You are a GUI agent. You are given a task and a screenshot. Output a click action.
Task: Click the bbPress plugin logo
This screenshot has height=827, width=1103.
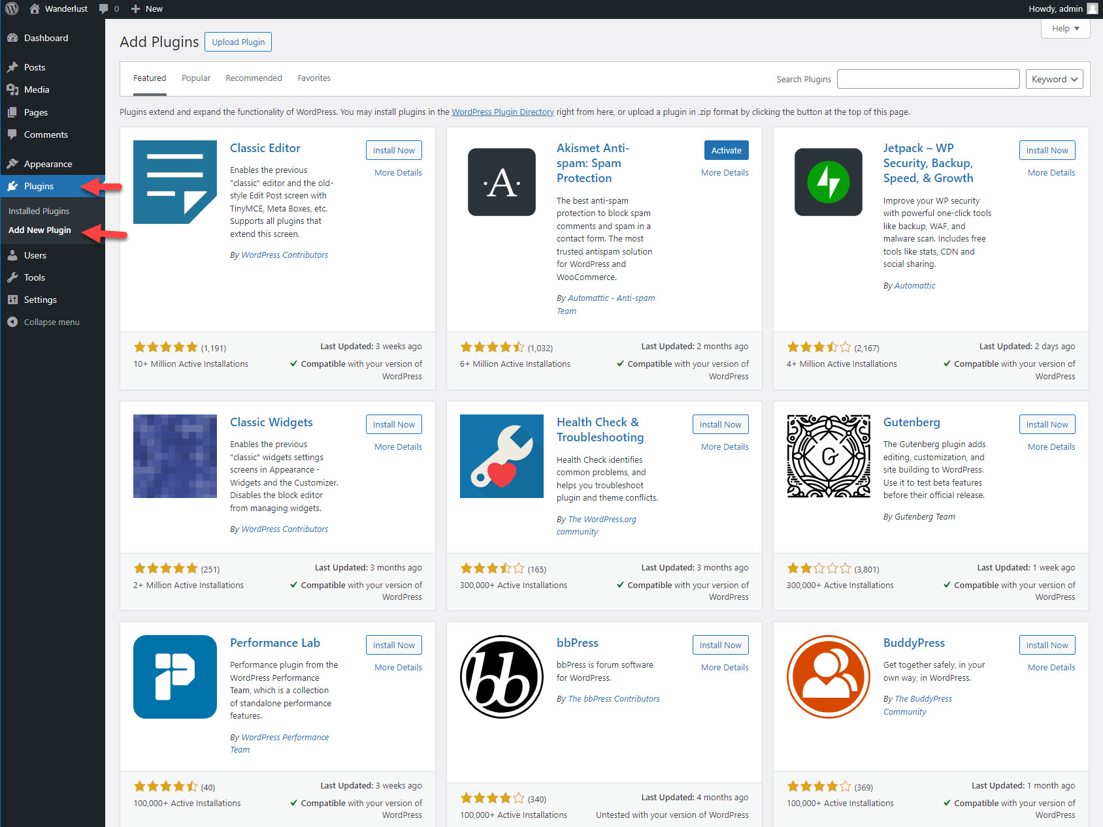point(501,677)
